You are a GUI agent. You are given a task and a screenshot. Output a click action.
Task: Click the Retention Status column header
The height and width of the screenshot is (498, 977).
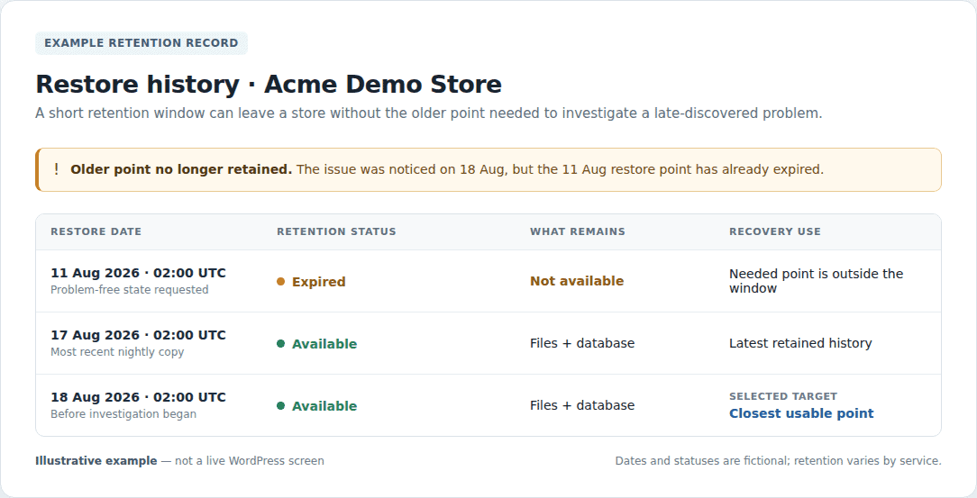[x=336, y=231]
